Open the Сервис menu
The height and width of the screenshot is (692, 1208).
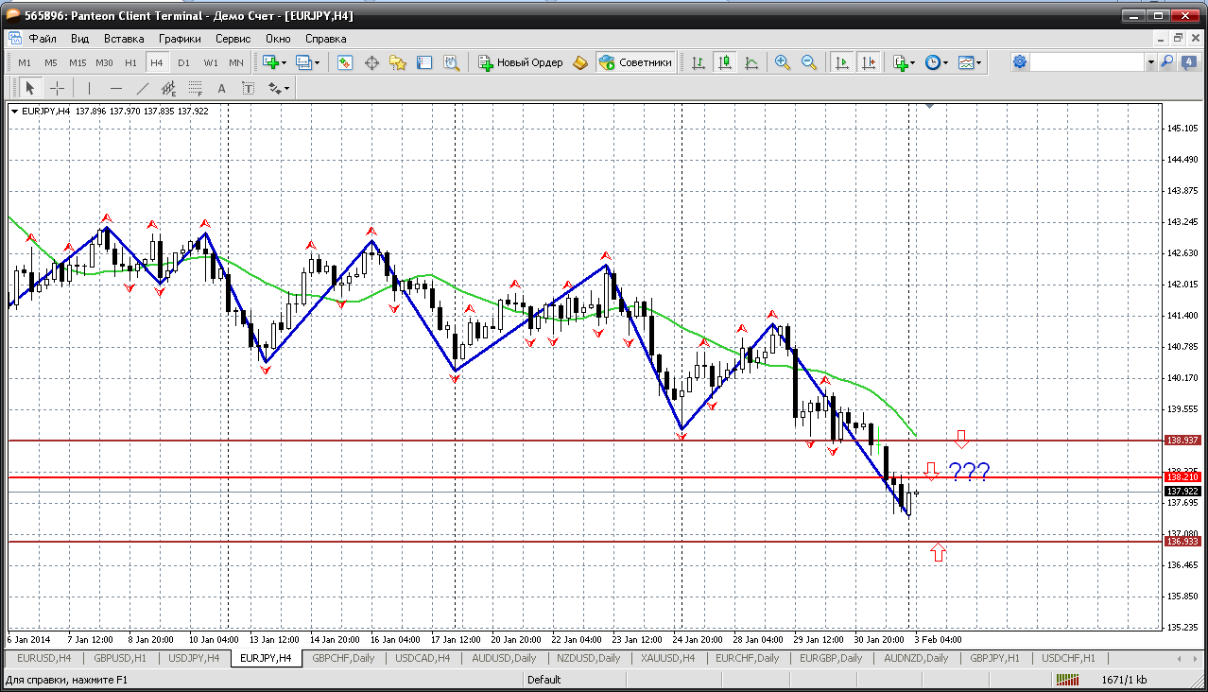click(233, 39)
